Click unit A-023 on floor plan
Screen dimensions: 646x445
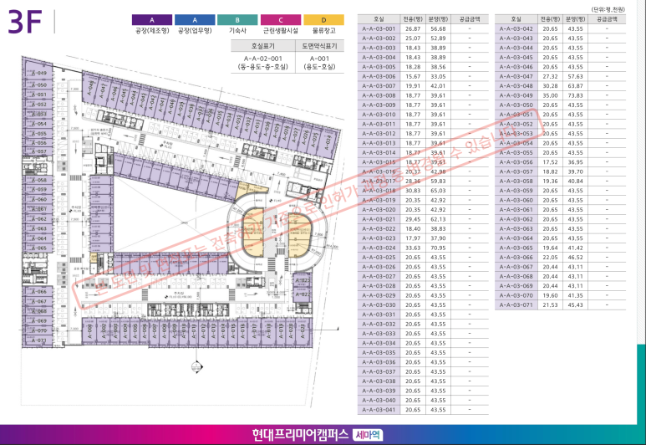tap(302, 280)
